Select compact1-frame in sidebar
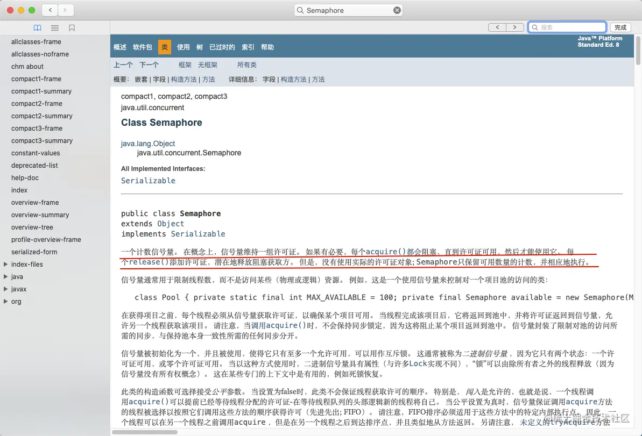The width and height of the screenshot is (642, 436). [x=37, y=78]
